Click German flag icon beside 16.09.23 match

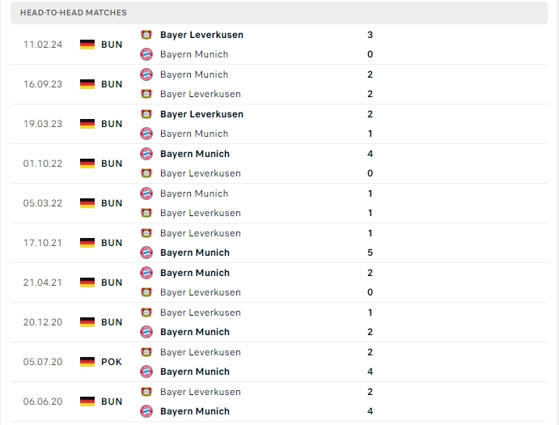(87, 84)
